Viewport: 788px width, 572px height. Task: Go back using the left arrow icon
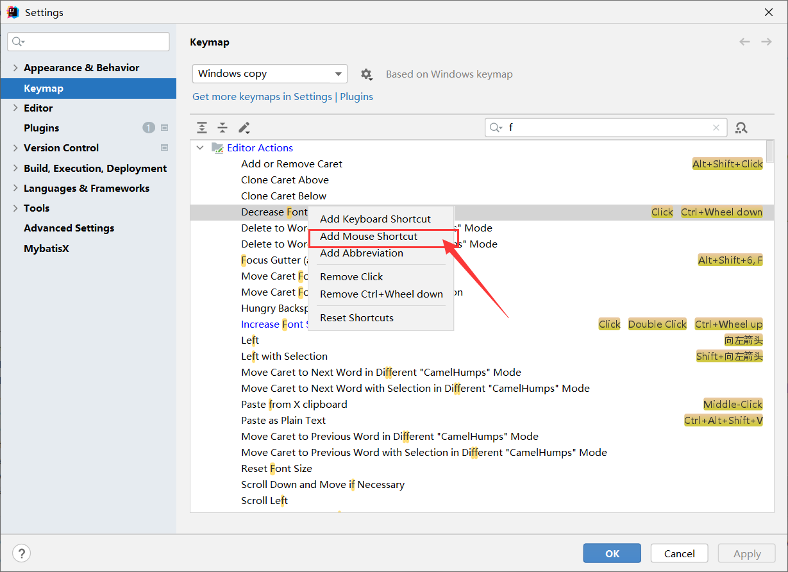pyautogui.click(x=744, y=42)
